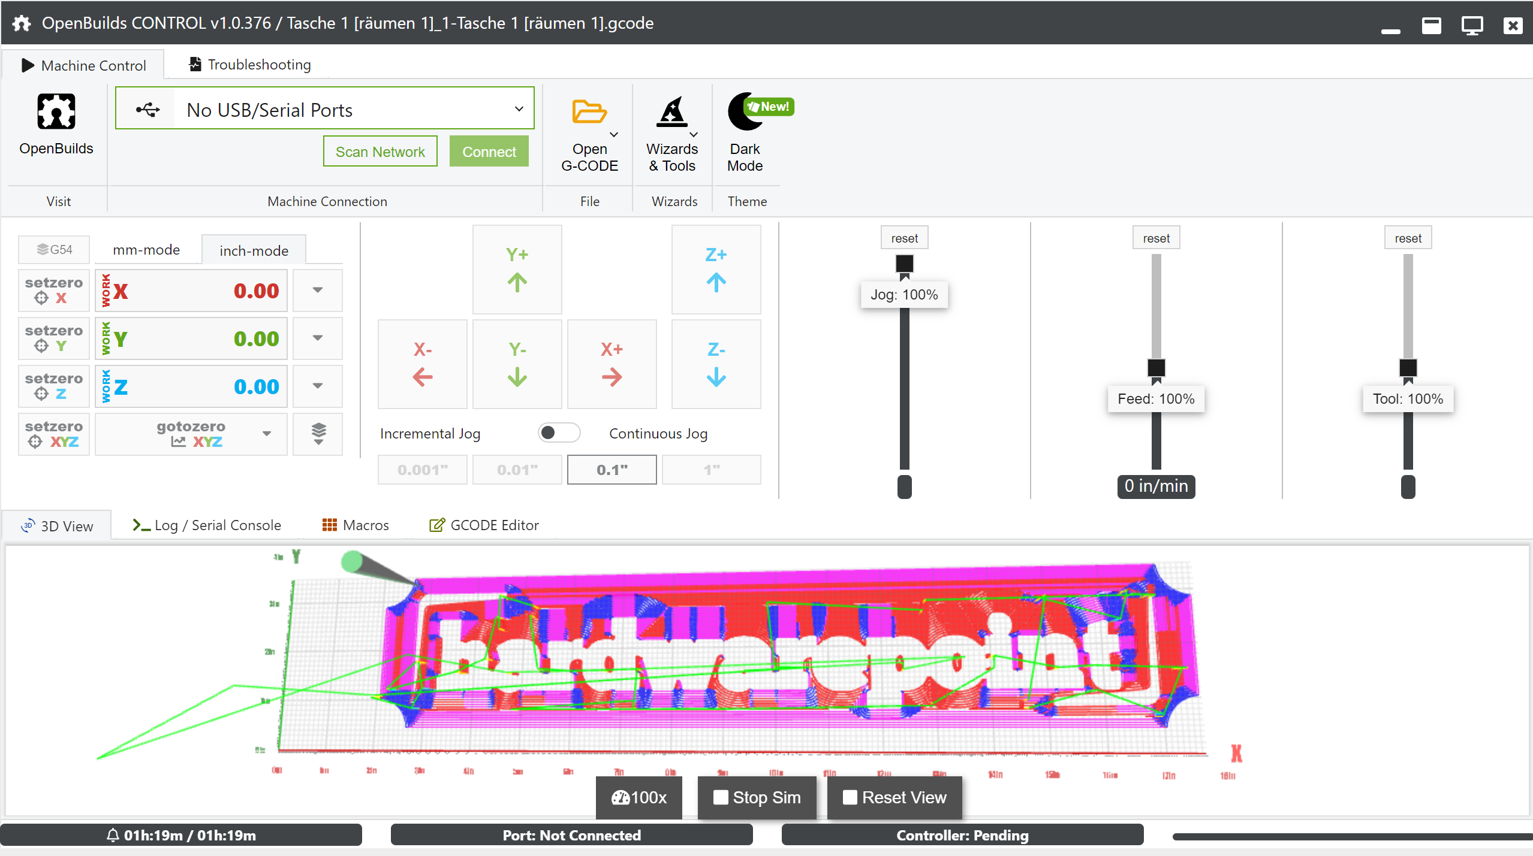This screenshot has width=1533, height=856.
Task: Open the gotozero XYZ dropdown
Action: (x=191, y=434)
